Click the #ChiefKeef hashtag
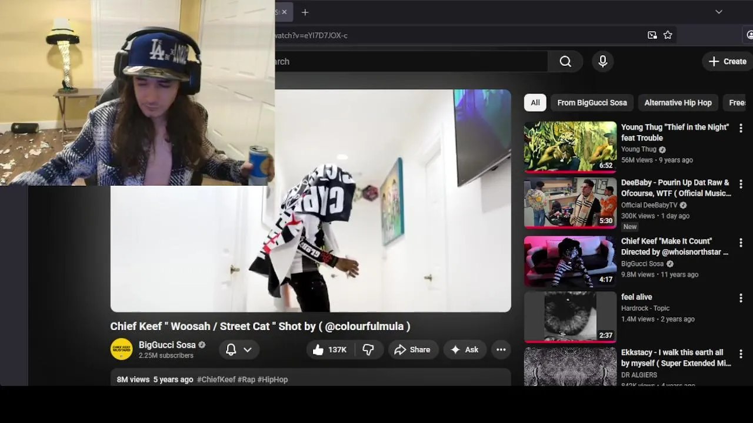Image resolution: width=753 pixels, height=423 pixels. pos(216,380)
